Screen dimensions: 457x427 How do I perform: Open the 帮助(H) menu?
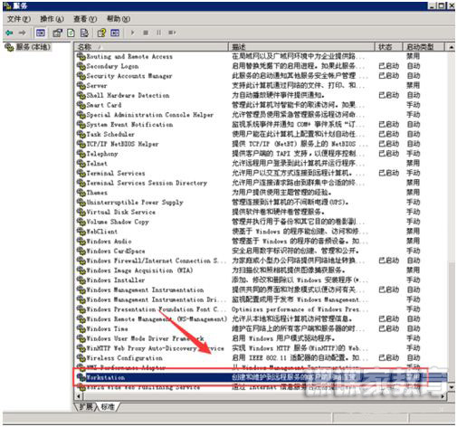tap(119, 19)
